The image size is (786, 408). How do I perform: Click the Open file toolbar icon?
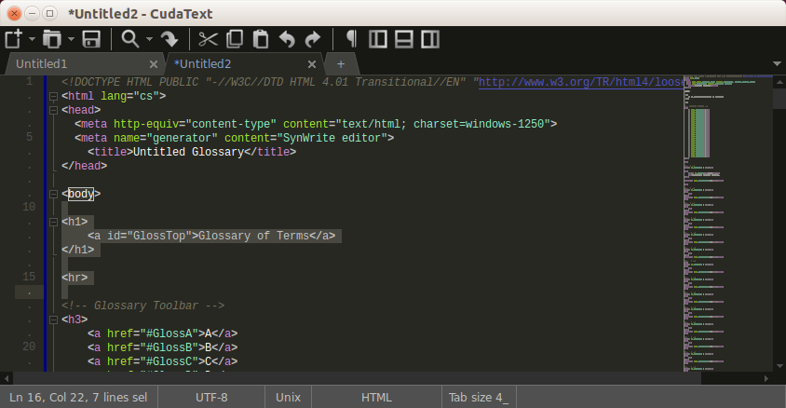click(x=51, y=39)
